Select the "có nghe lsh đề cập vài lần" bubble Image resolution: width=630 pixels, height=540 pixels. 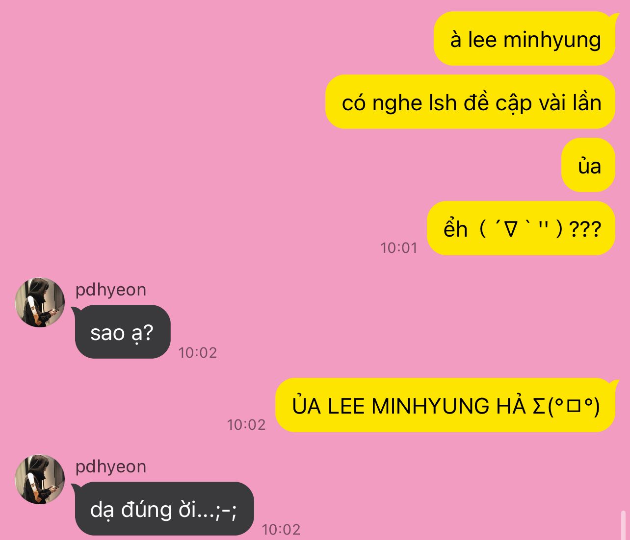pos(470,102)
